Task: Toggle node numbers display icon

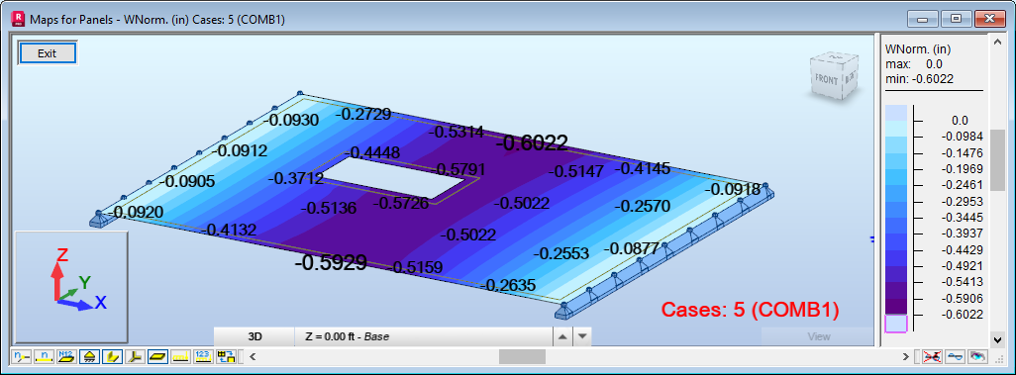Action: [22, 356]
